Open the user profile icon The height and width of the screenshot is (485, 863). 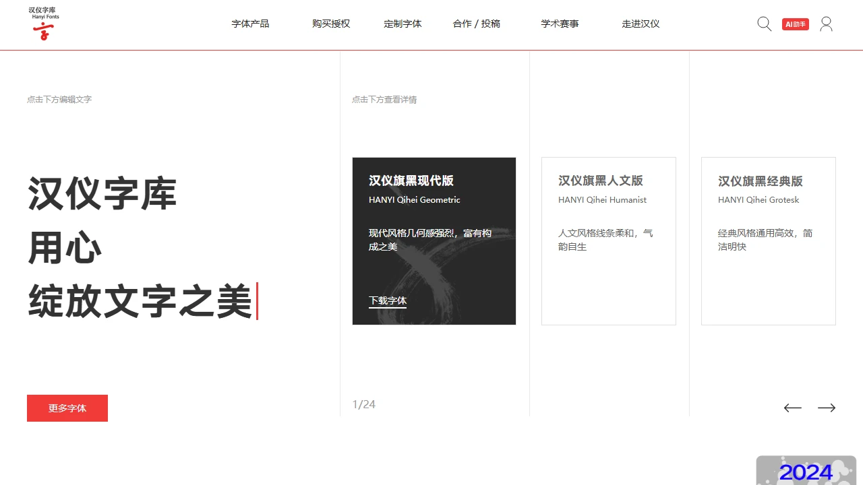pos(826,24)
